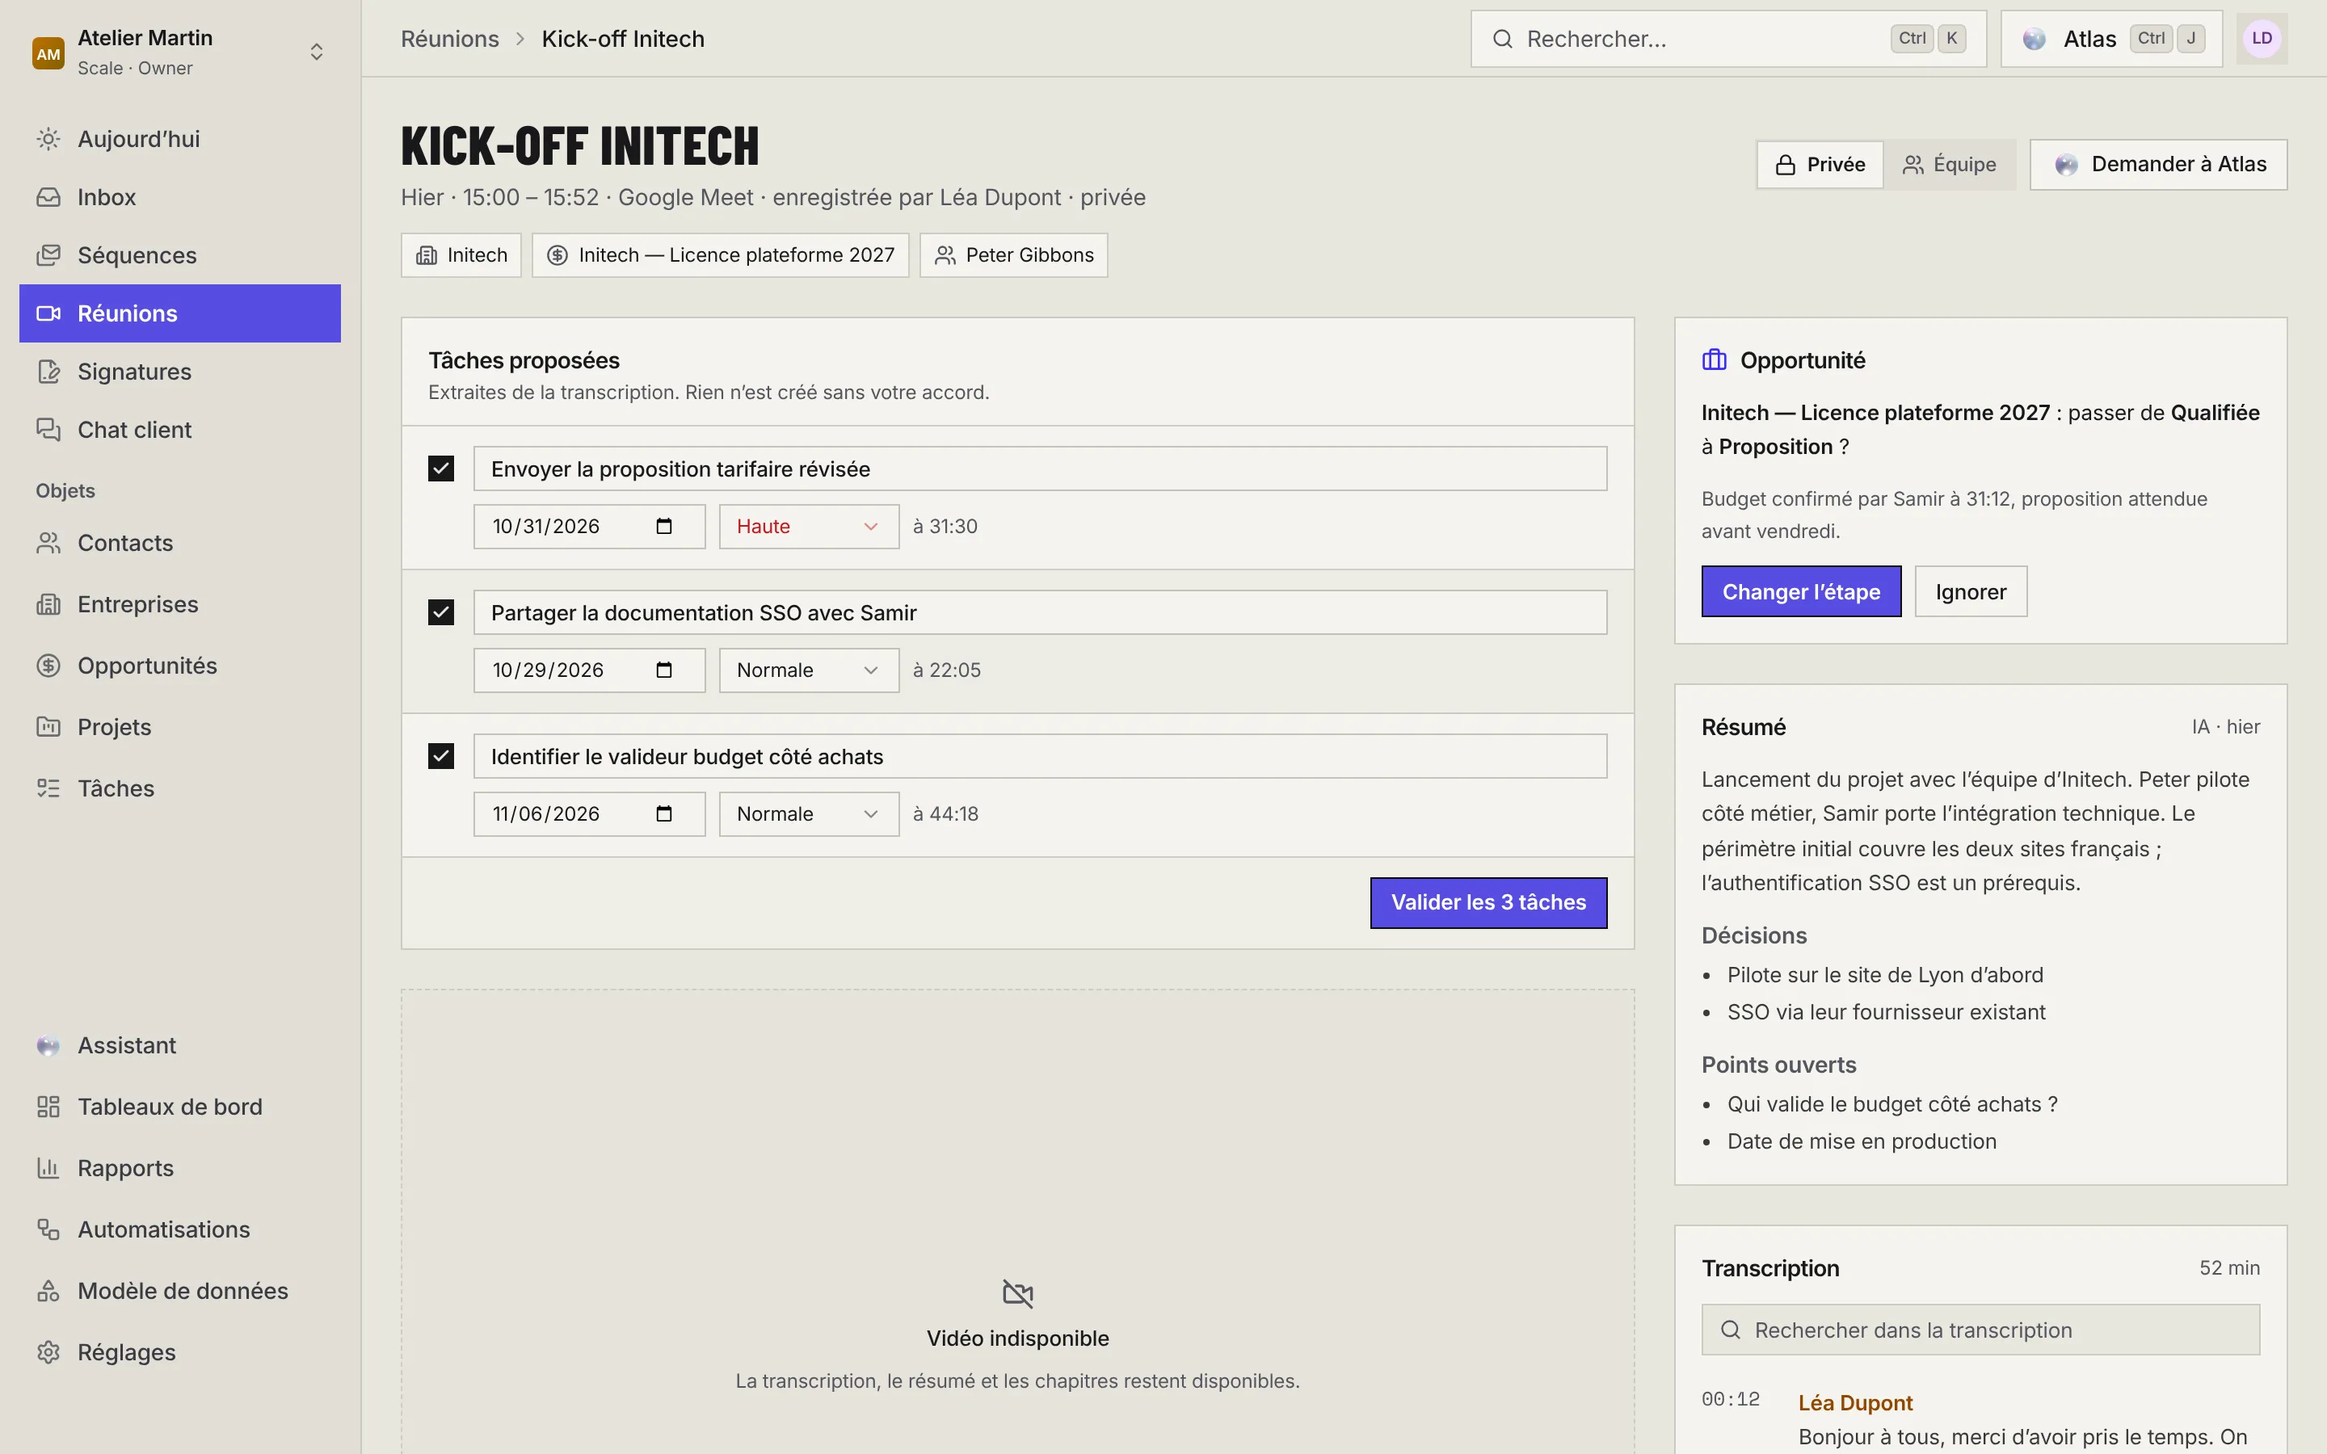The height and width of the screenshot is (1454, 2327).
Task: Click the Demander à Atlas button
Action: pos(2159,165)
